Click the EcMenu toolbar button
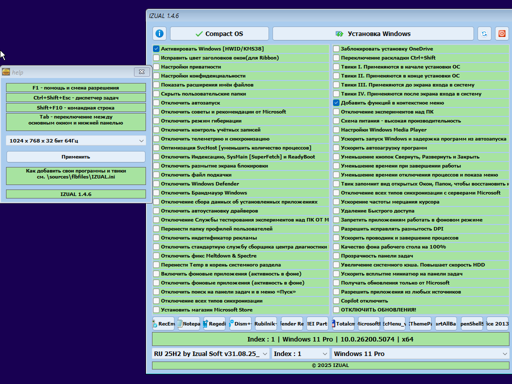The height and width of the screenshot is (384, 512). coord(394,323)
